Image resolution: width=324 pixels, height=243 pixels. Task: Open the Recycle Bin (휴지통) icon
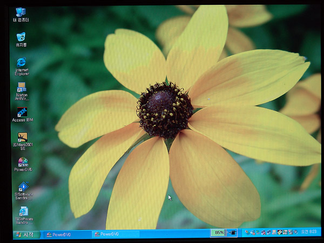point(21,39)
